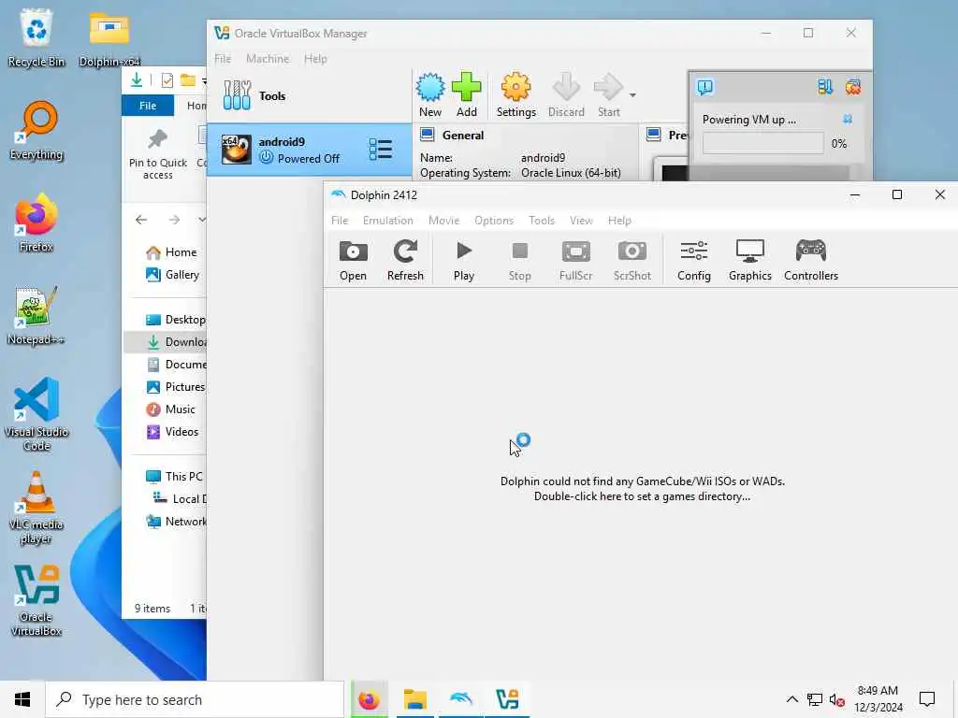The height and width of the screenshot is (718, 958).
Task: Open VirtualBox VM Settings gear
Action: 515,95
